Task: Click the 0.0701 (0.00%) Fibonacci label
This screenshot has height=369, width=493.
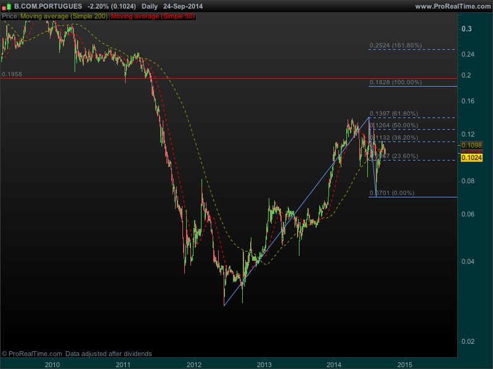Action: tap(392, 193)
